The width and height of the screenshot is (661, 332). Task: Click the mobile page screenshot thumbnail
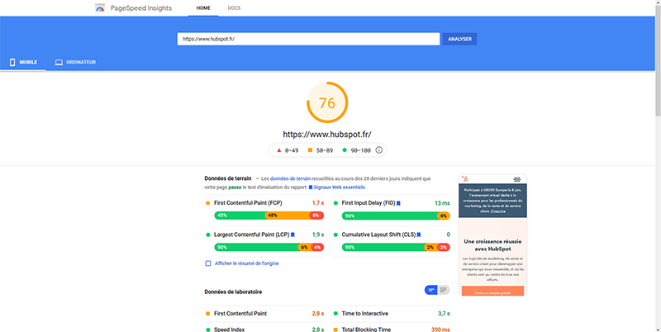pos(492,235)
